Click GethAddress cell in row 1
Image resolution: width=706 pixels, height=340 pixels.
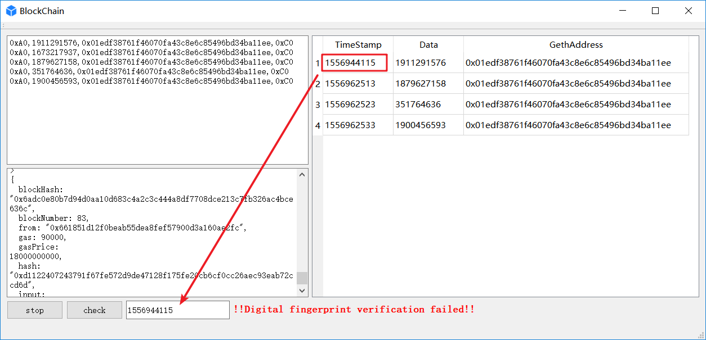pos(576,63)
